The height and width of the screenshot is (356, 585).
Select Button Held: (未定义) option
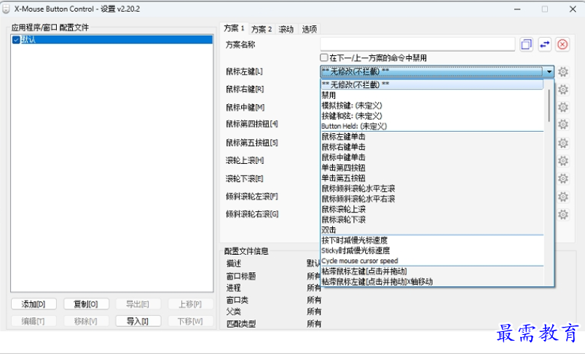coord(432,126)
